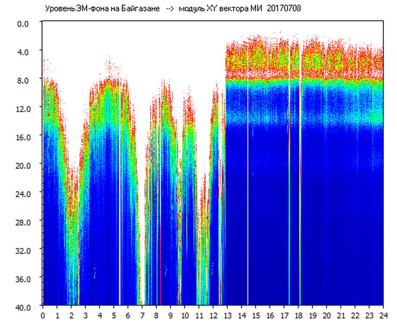Image resolution: width=397 pixels, height=326 pixels.
Task: Click the x-axis tick label 0
Action: [x=43, y=315]
